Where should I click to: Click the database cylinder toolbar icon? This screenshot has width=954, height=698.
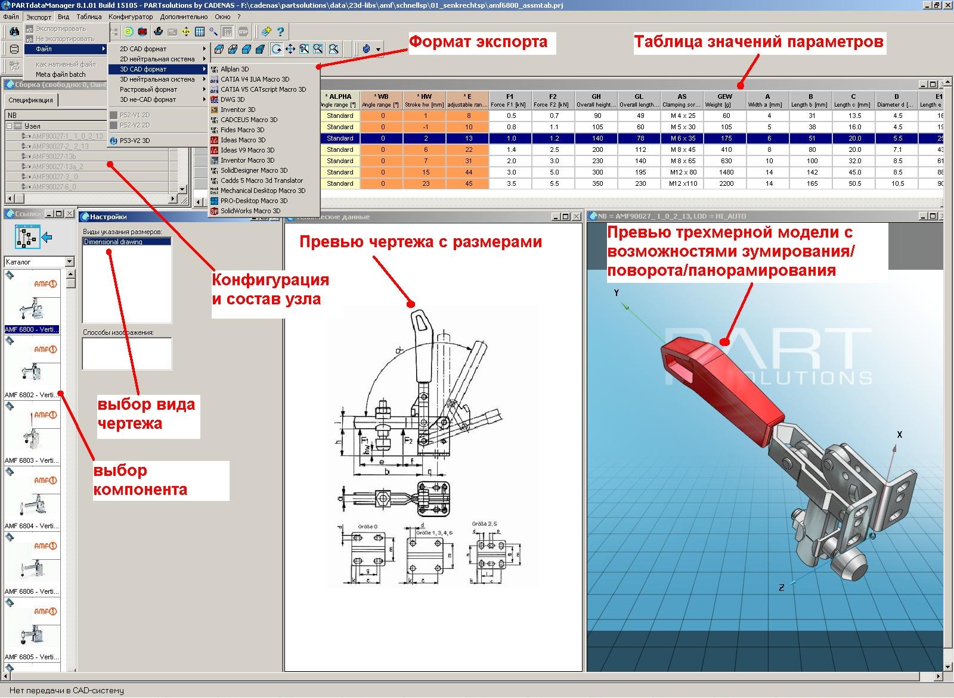click(14, 49)
